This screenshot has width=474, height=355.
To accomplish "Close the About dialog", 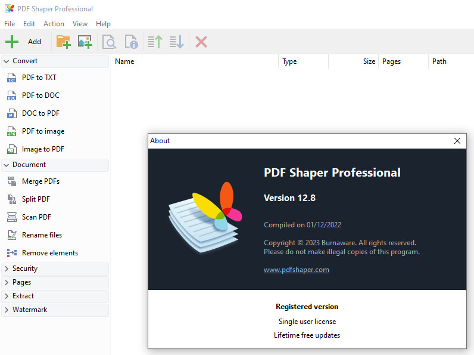I will tap(457, 141).
